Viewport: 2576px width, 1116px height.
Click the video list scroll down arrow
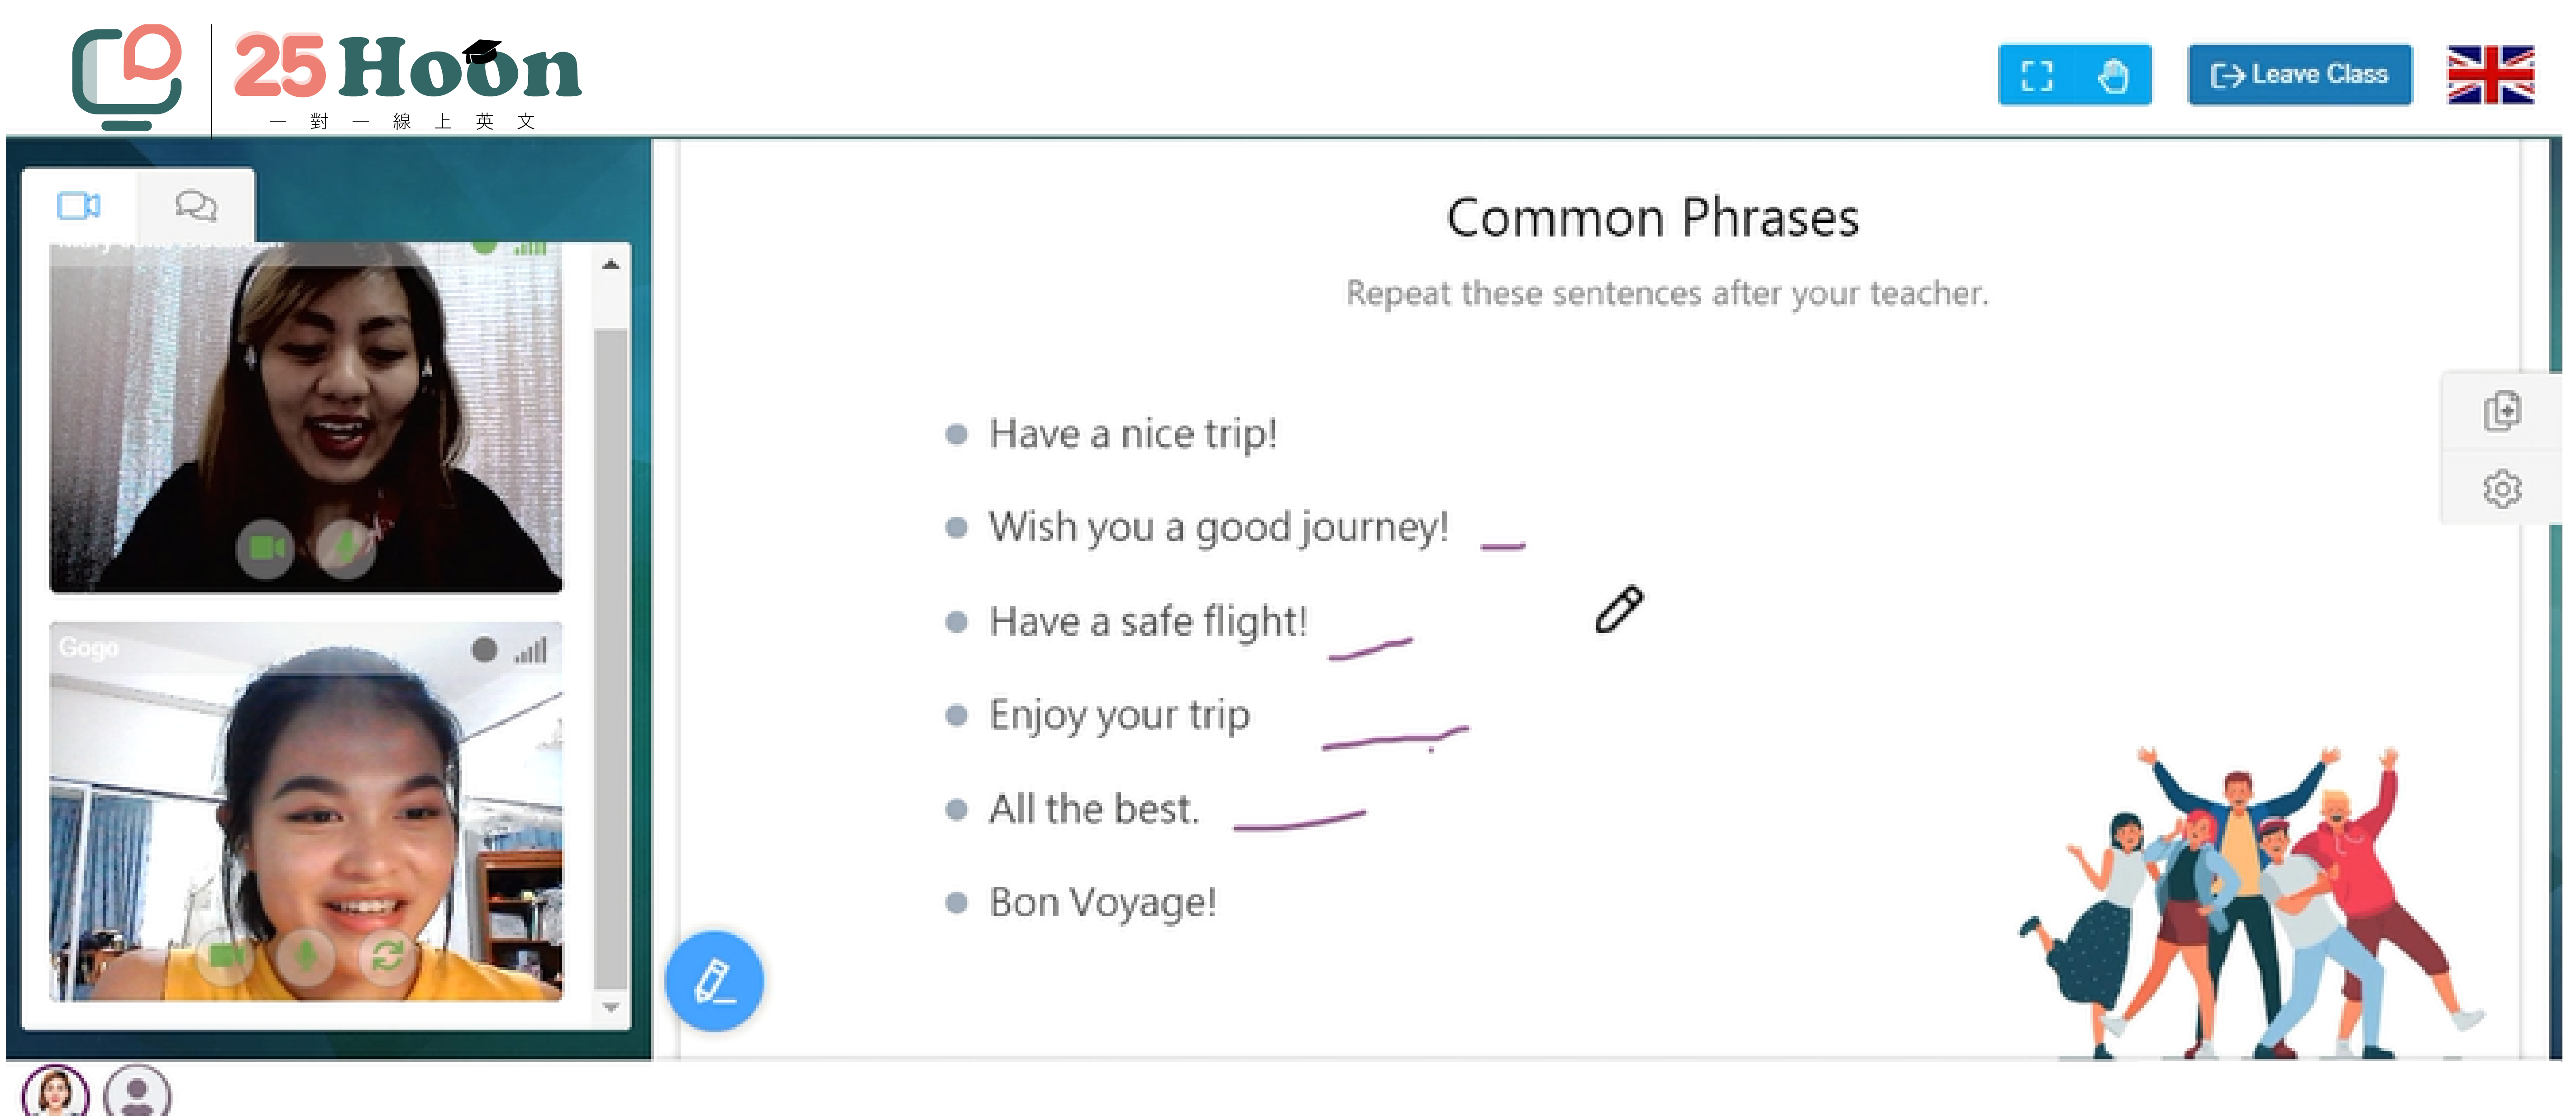pos(611,1007)
